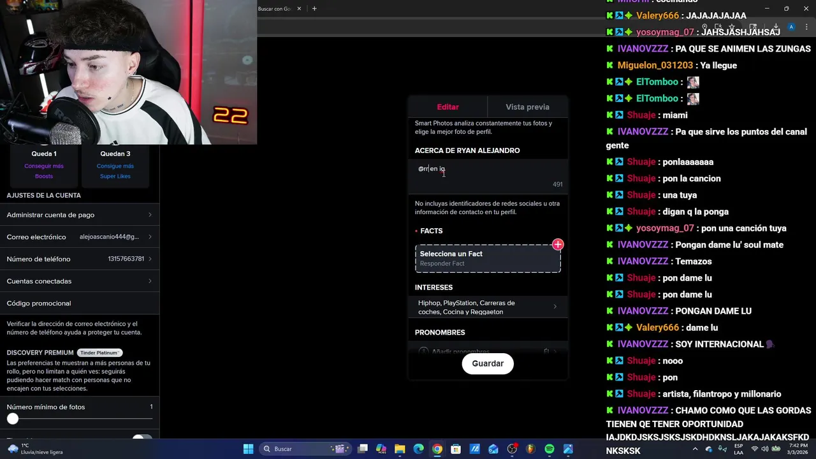Screen dimensions: 816x459
Task: Click the Wi-Fi icon in system tray
Action: [754, 449]
